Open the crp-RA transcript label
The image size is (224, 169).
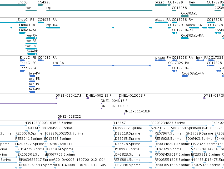click(x=52, y=25)
